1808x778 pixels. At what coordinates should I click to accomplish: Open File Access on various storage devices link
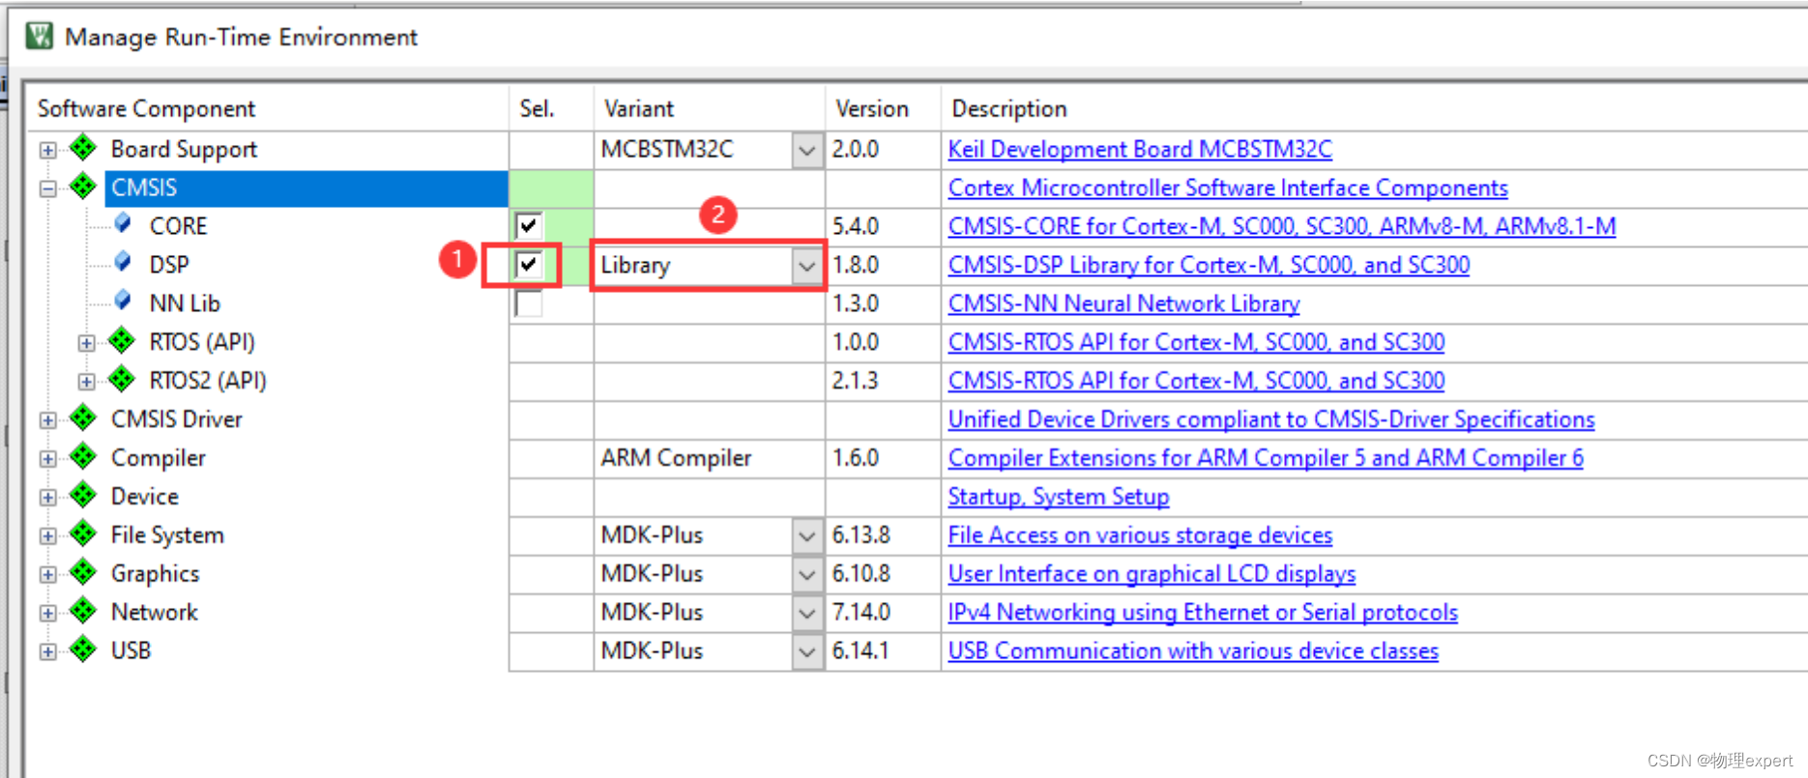(x=1140, y=536)
